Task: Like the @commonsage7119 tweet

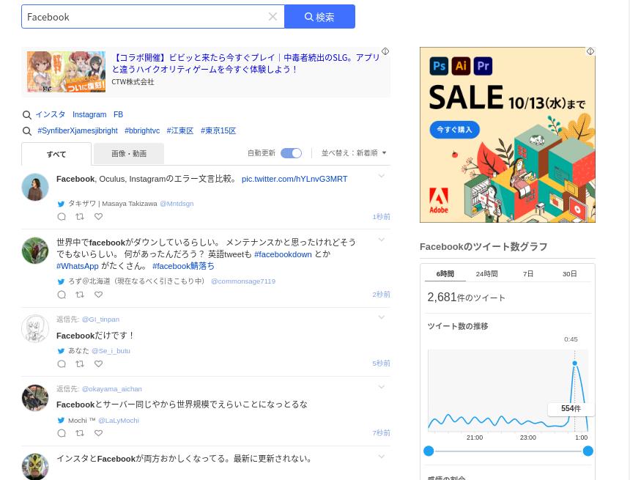Action: click(98, 295)
